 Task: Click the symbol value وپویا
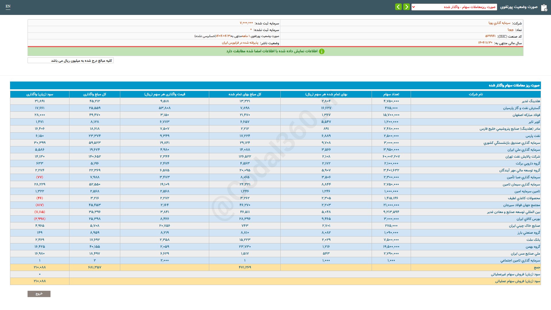click(511, 30)
